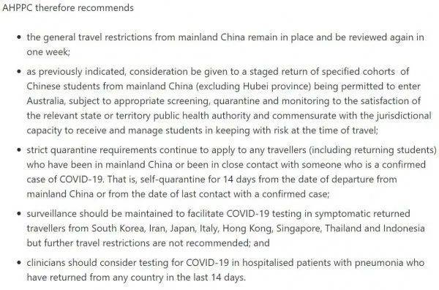Click the heading 'AHPPC therefore recommends'
This screenshot has height=290, width=439.
[68, 7]
